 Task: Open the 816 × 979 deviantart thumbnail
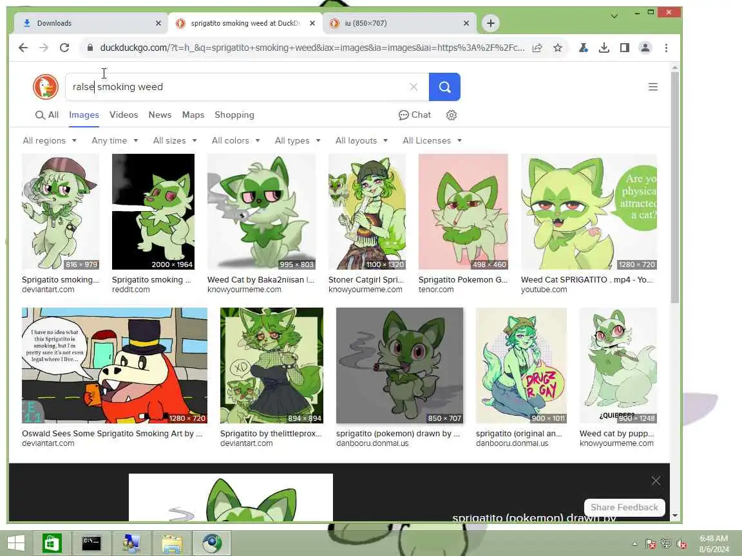coord(61,212)
